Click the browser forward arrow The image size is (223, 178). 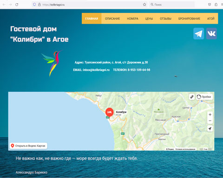11,5
